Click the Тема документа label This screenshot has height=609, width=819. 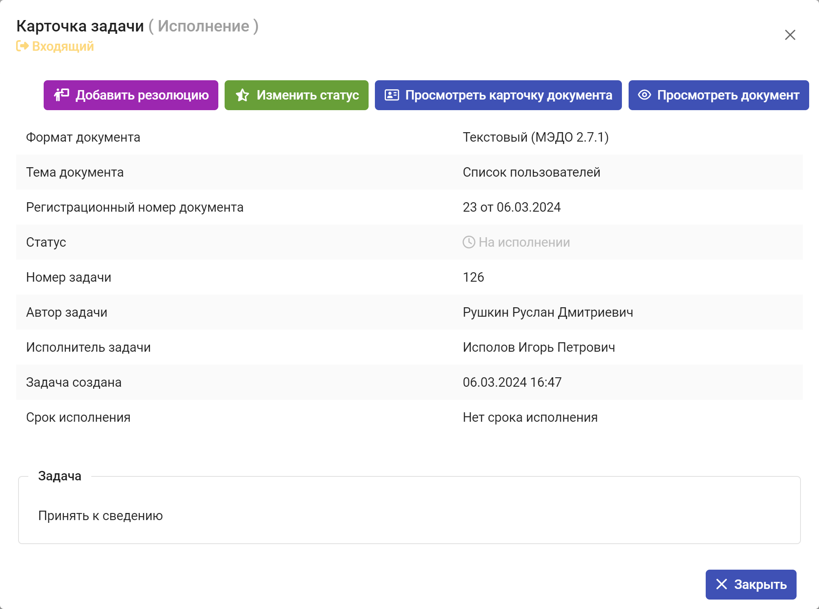(75, 172)
